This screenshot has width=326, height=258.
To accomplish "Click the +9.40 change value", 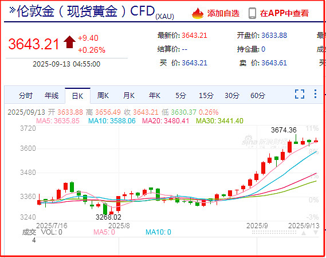I will [x=88, y=38].
